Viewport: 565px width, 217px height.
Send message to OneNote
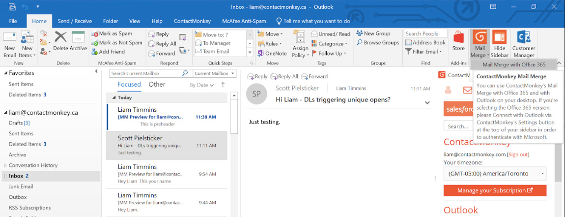coord(272,54)
